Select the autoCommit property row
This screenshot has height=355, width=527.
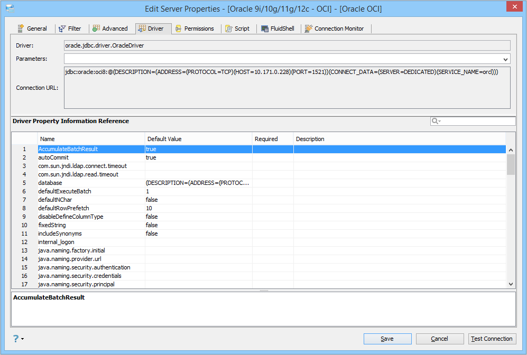[259, 157]
